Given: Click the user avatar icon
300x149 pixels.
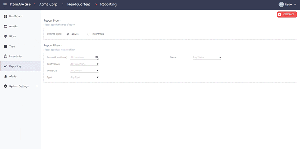Looking at the screenshot, I should click(281, 4).
